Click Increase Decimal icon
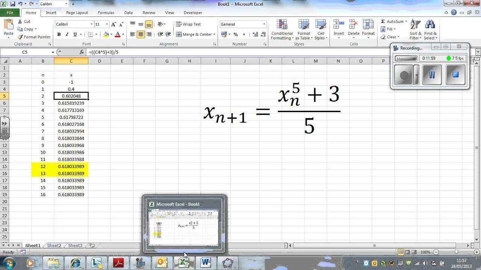 click(256, 34)
